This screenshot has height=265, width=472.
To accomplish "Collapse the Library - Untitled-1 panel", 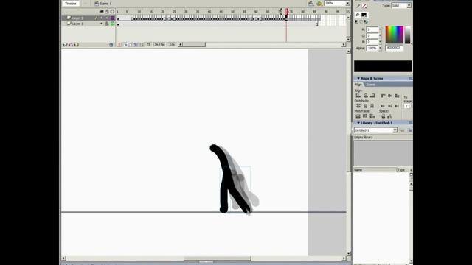I will click(358, 123).
